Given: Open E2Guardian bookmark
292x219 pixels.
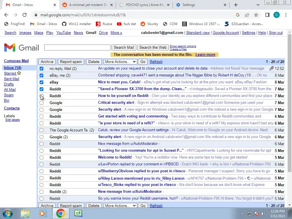Looking at the screenshot, I should 244,24.
